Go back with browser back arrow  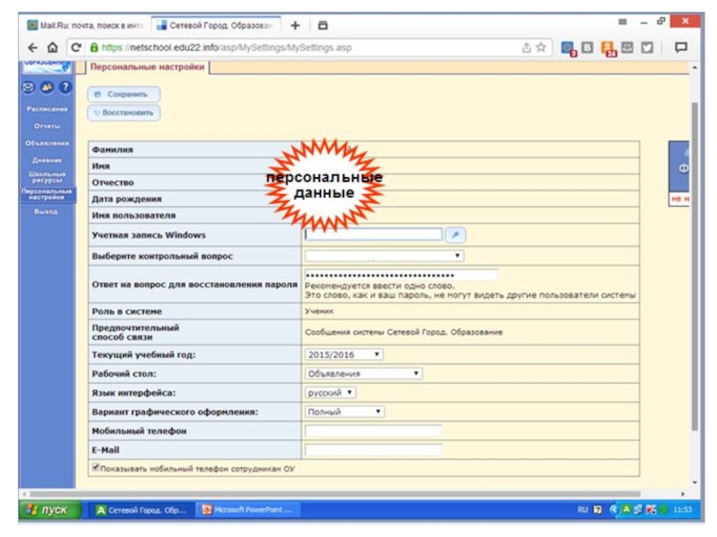32,47
